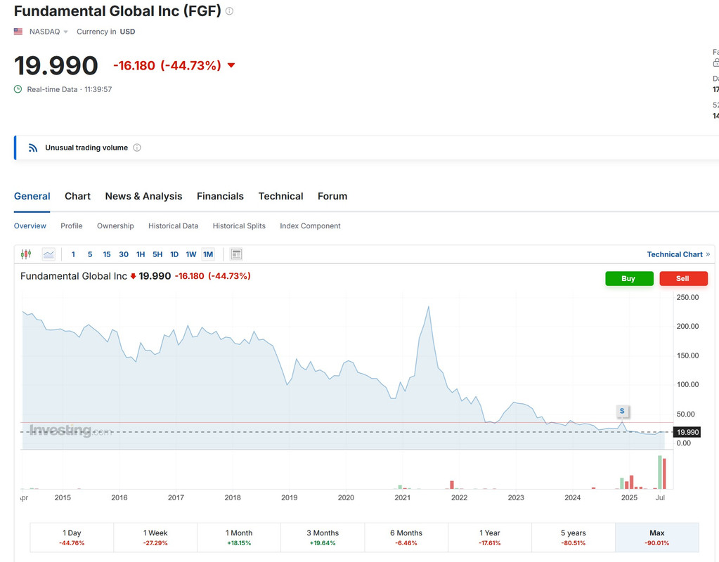
Task: Open the Financials tab
Action: pos(220,196)
